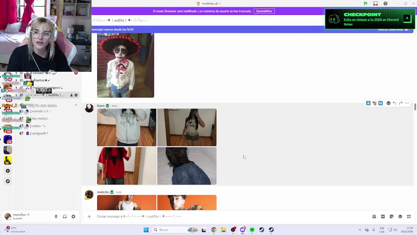Open biam's denim jeans photo
Image resolution: width=417 pixels, height=235 pixels.
187,166
